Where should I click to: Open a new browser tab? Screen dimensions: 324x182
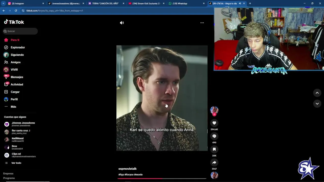click(250, 4)
